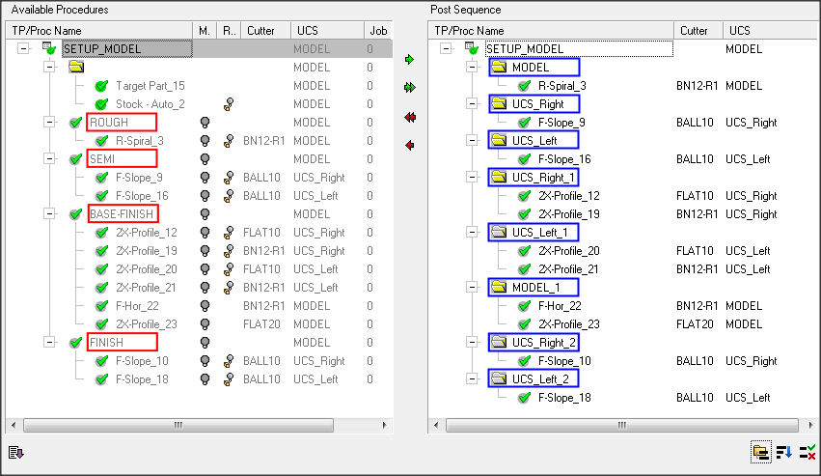Click the check icon beside F-Slope_9 in Post Sequence
Image resolution: width=821 pixels, height=476 pixels.
pos(524,123)
